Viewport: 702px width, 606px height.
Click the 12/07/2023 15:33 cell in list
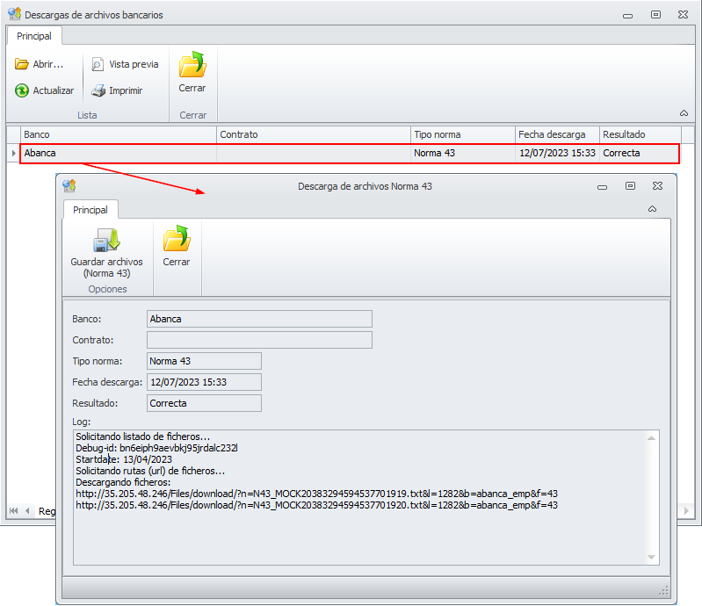[557, 153]
